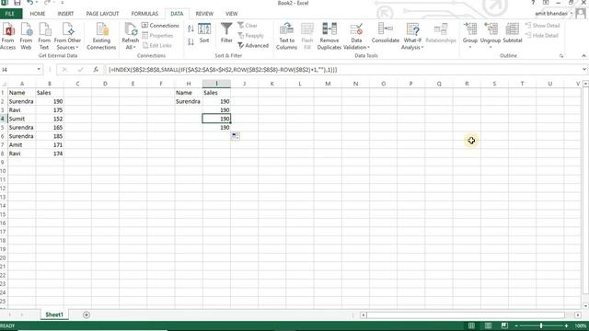Open Existing Connections
The height and width of the screenshot is (331, 589).
(x=101, y=36)
